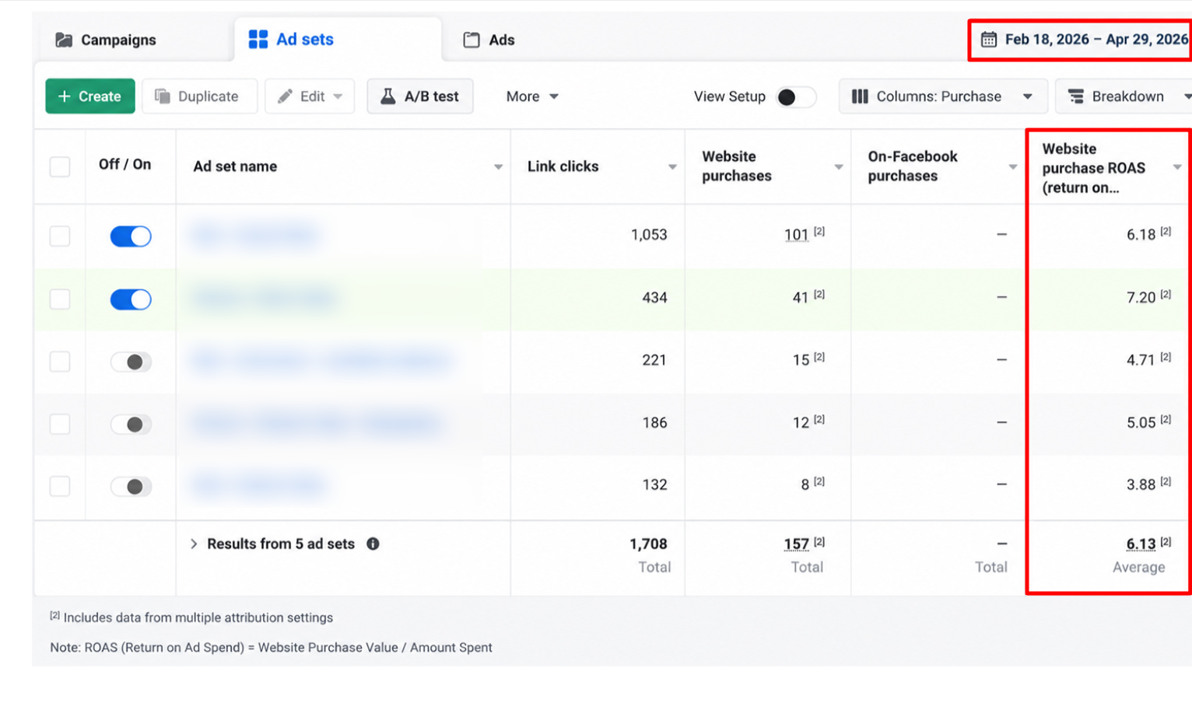Click the Ad set name column header
Screen dimensions: 1192x710
pyautogui.click(x=235, y=166)
